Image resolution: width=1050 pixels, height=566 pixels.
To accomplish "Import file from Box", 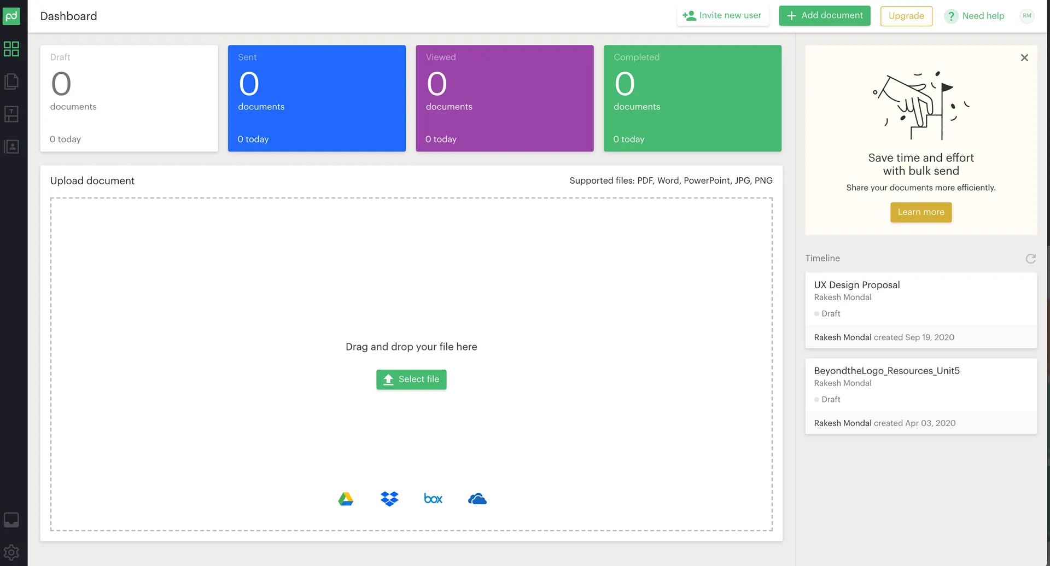I will (x=433, y=499).
